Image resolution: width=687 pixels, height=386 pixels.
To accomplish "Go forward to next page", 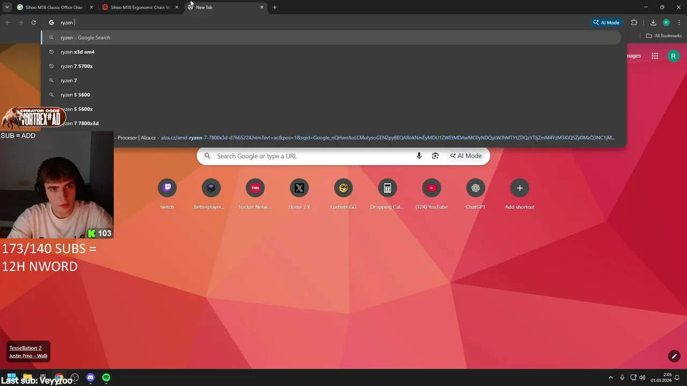I will tap(20, 23).
